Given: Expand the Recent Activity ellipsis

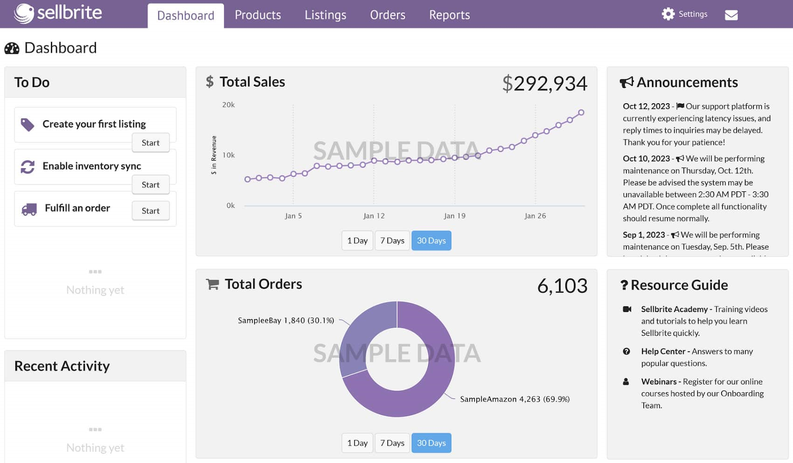Looking at the screenshot, I should [95, 429].
